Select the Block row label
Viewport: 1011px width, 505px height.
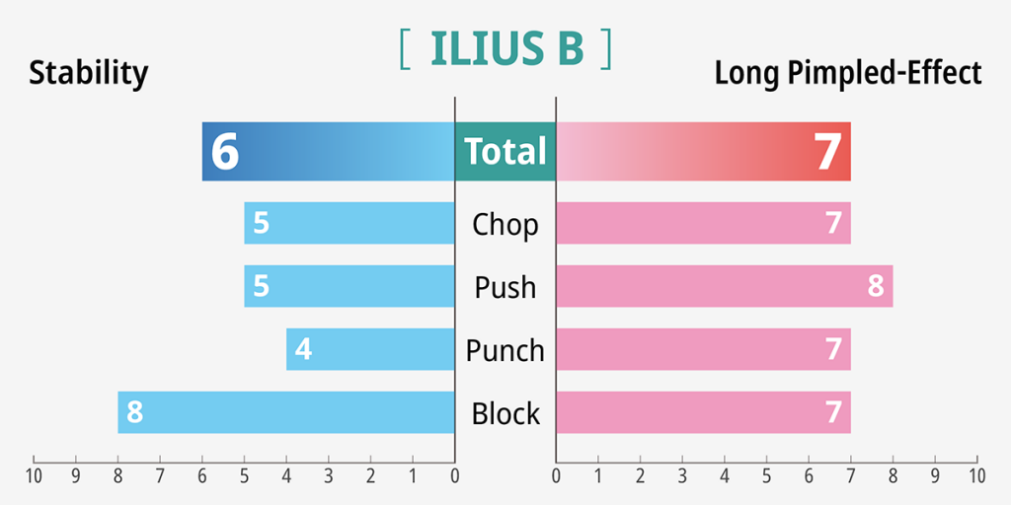[x=505, y=413]
